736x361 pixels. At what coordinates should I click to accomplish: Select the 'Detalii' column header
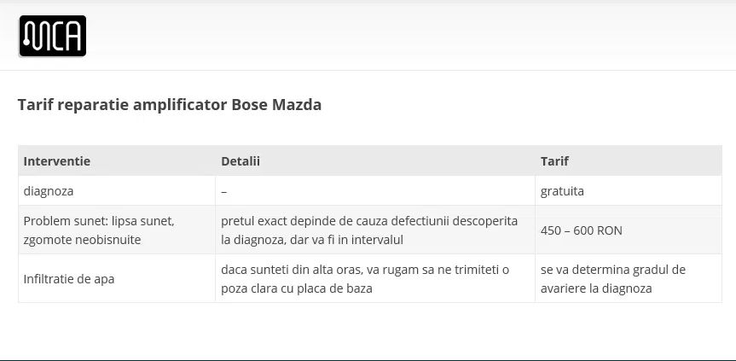click(x=241, y=160)
